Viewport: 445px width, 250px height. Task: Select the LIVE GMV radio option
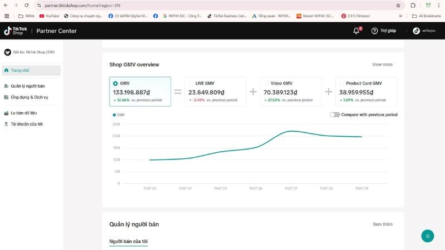click(191, 83)
